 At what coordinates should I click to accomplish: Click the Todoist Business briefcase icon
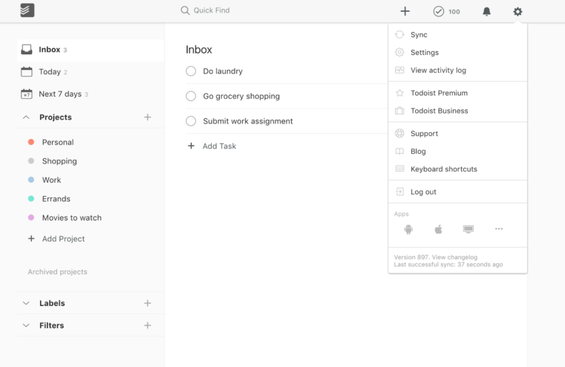pos(399,111)
